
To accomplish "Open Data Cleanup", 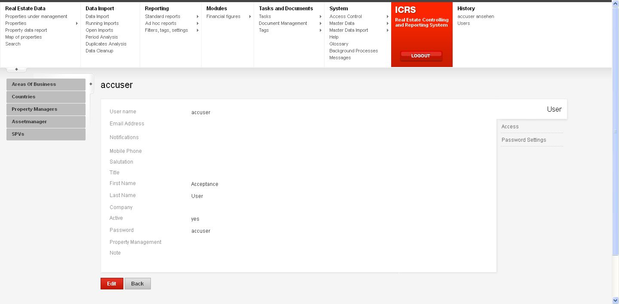I will [99, 51].
